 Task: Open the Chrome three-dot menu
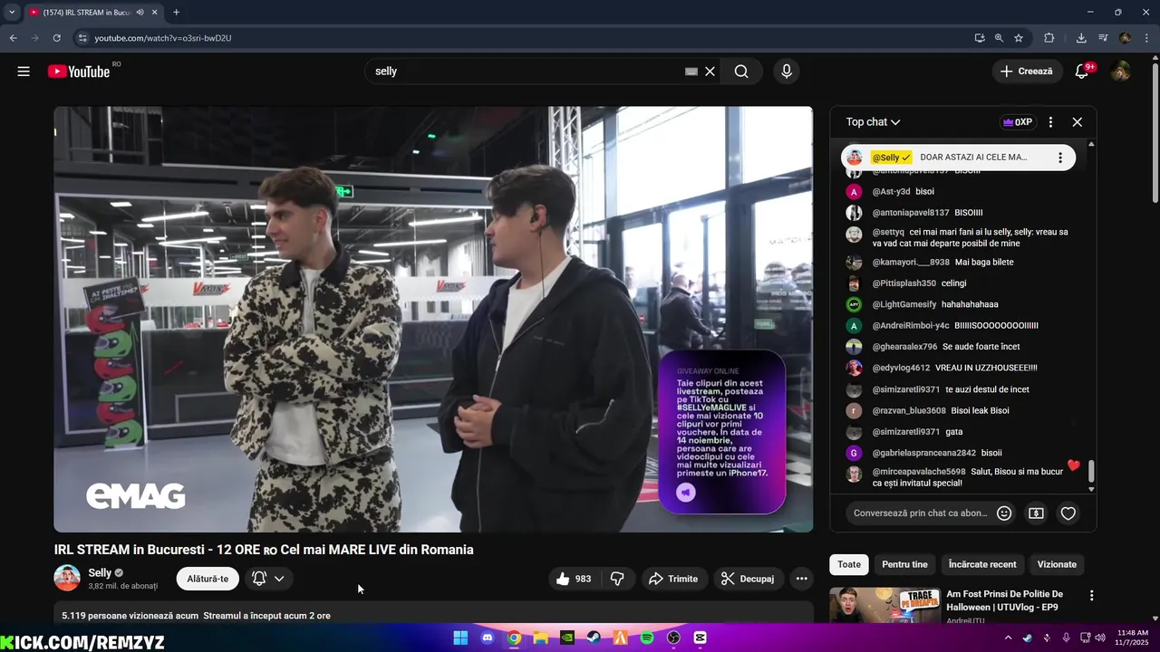point(1146,38)
